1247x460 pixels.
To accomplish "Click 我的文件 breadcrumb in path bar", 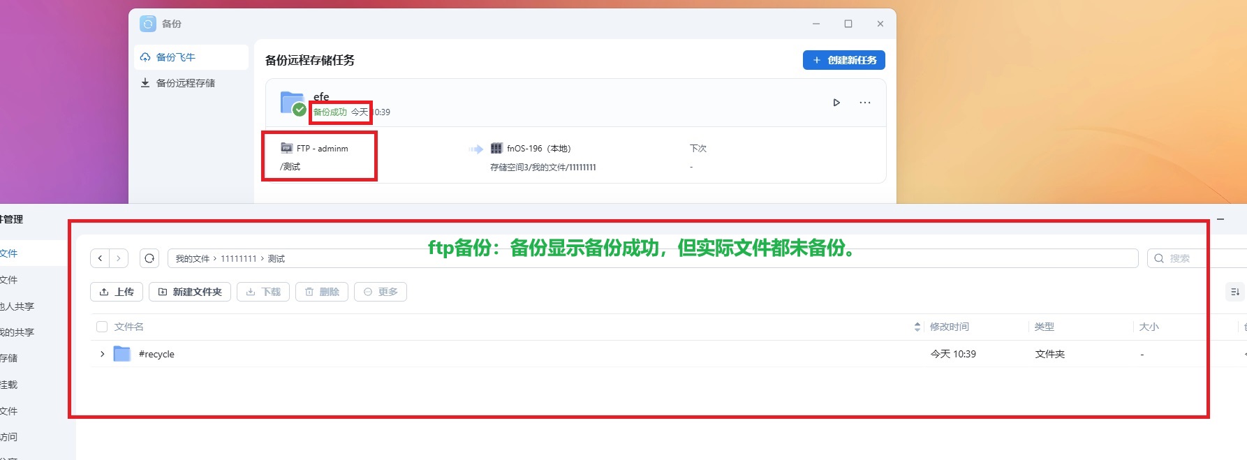I will (x=193, y=259).
